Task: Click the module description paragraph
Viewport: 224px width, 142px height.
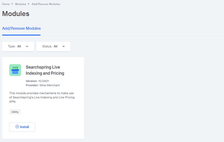Action: coord(42,97)
